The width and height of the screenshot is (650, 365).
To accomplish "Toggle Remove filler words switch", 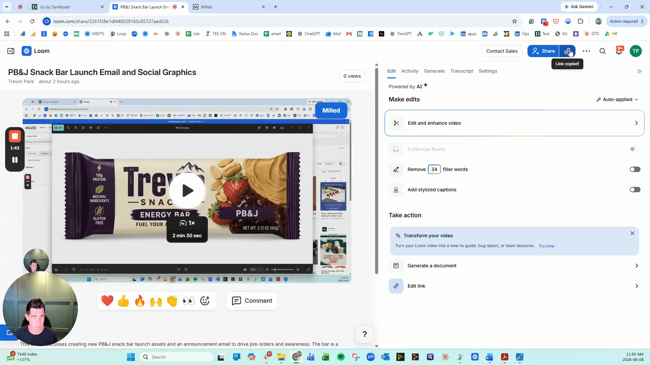I will coord(635,169).
